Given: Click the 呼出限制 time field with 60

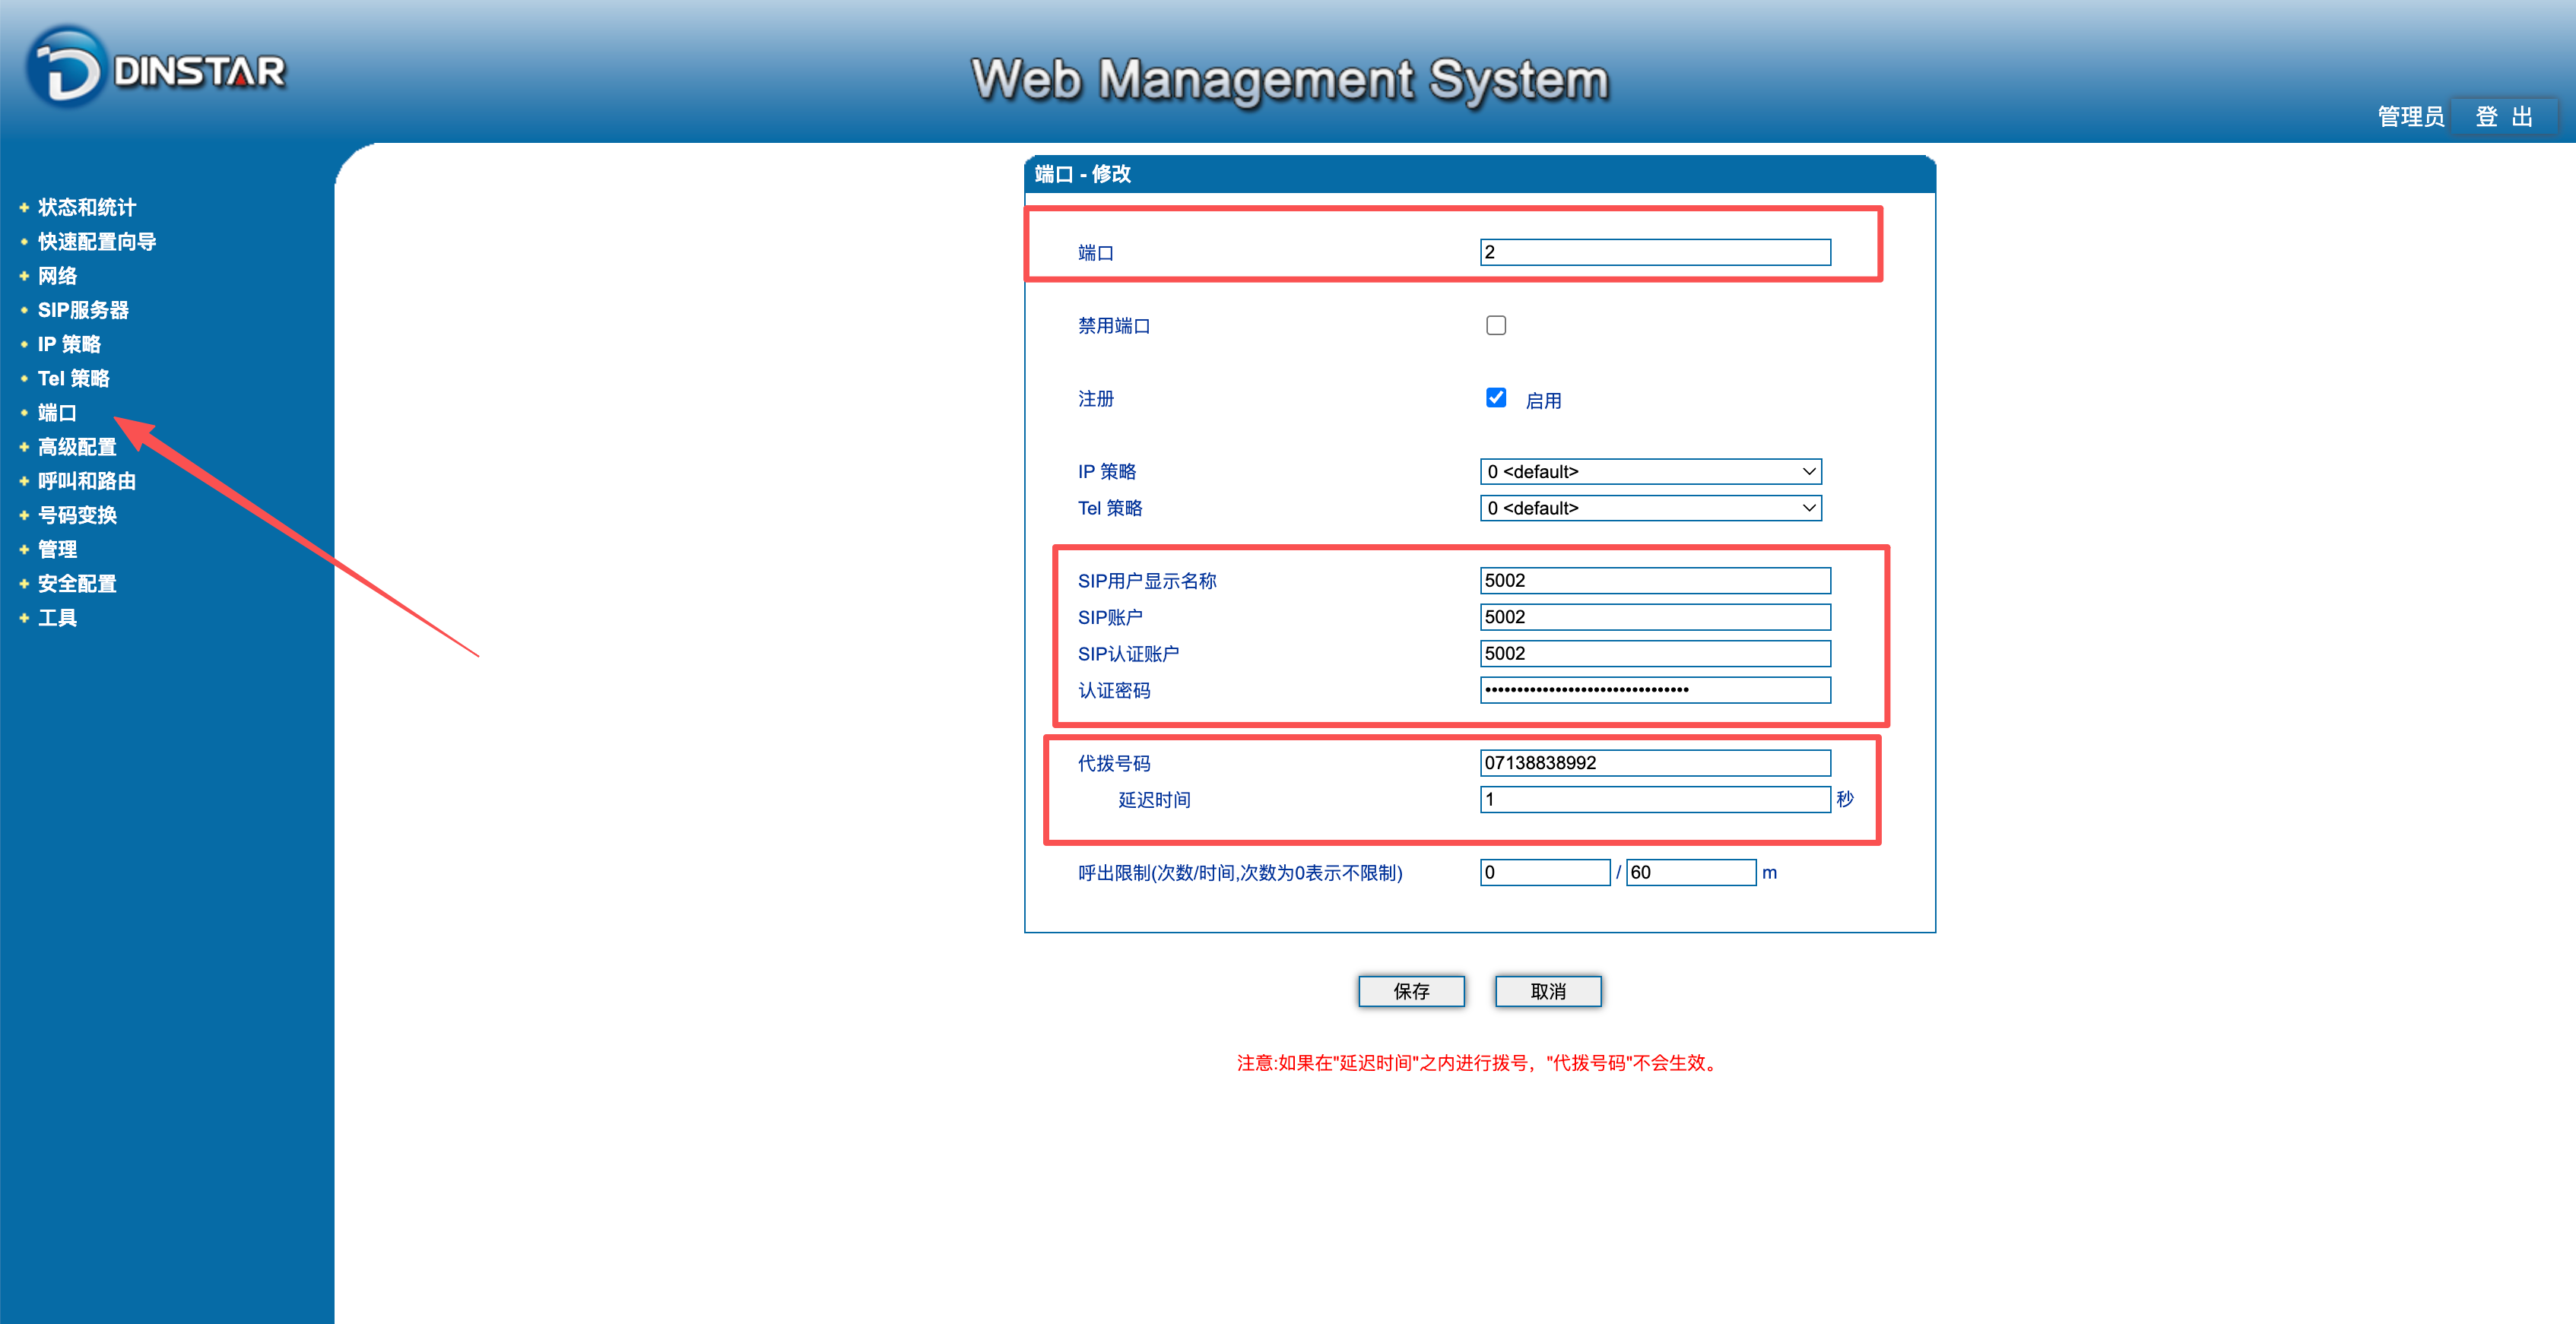Looking at the screenshot, I should click(x=1691, y=872).
